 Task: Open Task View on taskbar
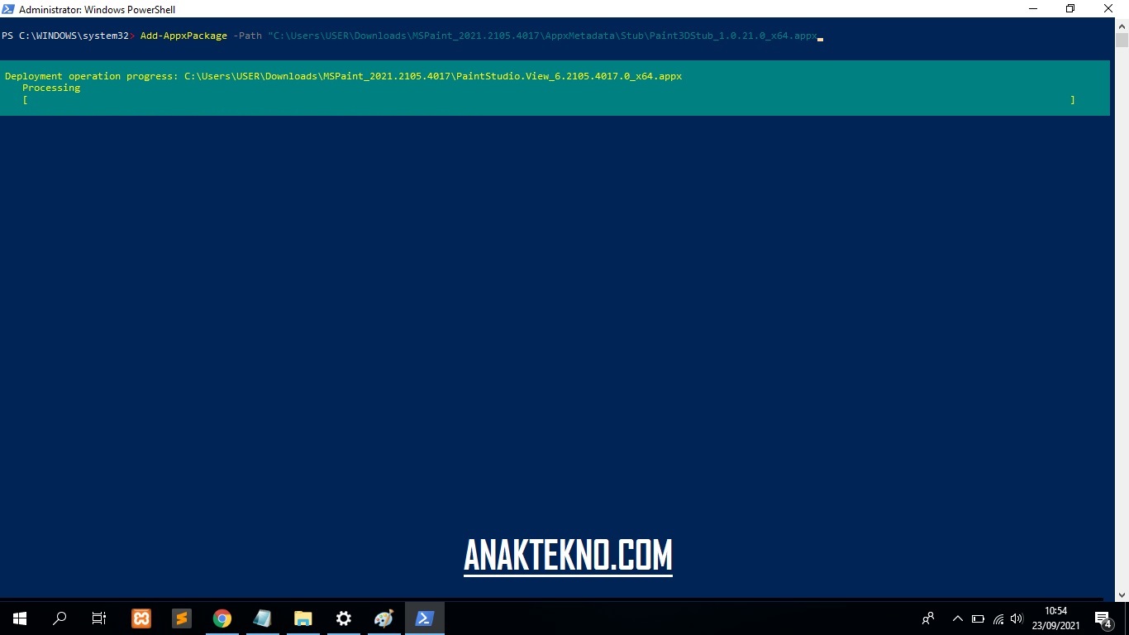point(99,618)
